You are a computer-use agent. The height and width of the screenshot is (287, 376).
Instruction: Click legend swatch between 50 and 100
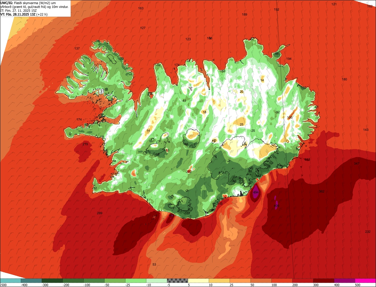pyautogui.click(x=261, y=281)
